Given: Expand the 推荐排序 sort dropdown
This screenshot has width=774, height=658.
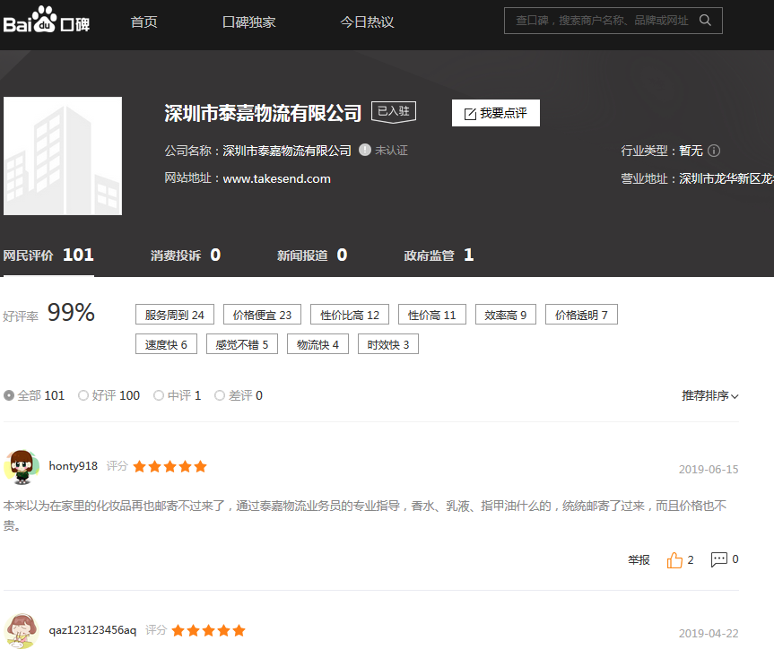Looking at the screenshot, I should [x=709, y=395].
